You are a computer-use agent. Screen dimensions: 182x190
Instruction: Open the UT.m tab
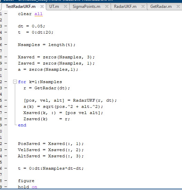coord(54,7)
